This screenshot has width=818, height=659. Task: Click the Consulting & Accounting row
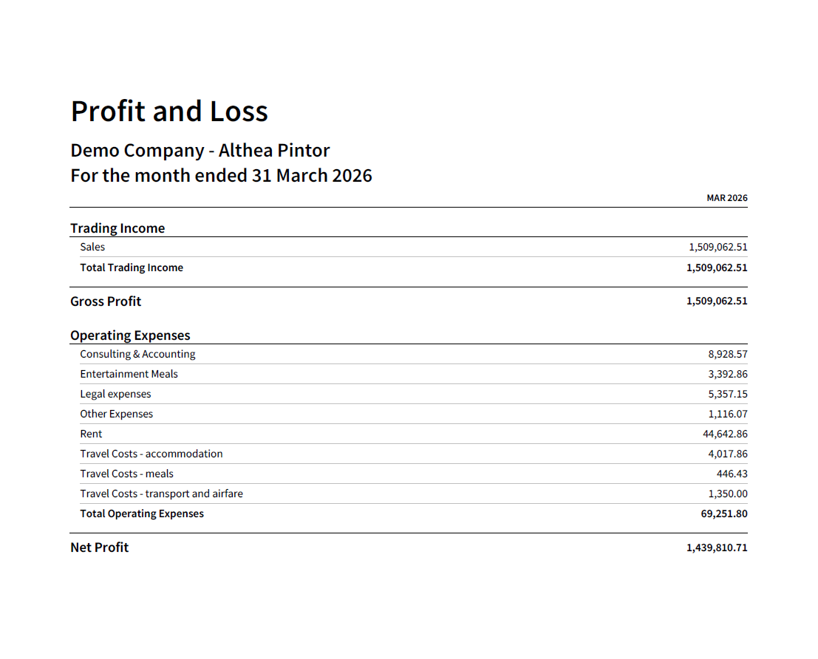[x=409, y=354]
